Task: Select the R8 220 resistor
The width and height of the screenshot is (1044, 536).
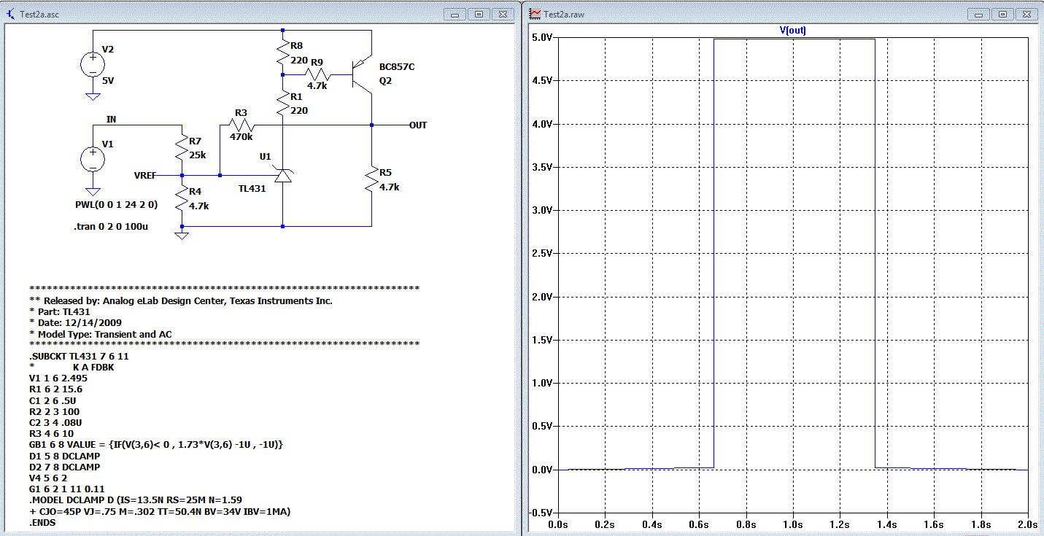Action: 282,53
